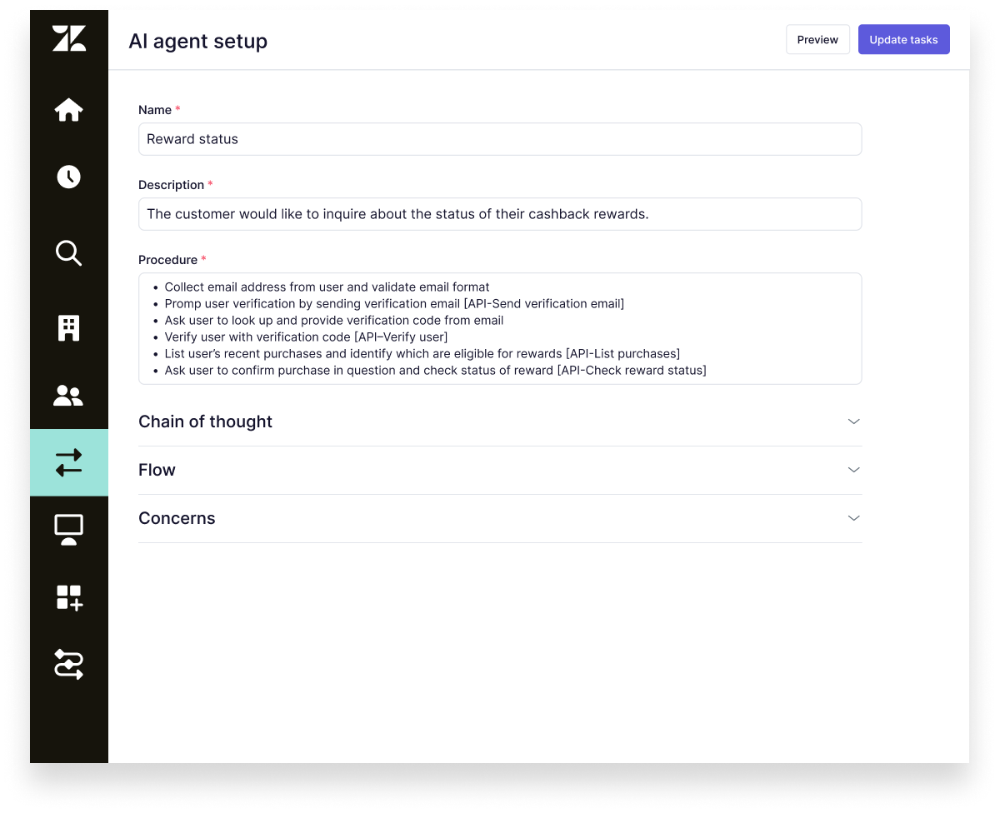1000x813 pixels.
Task: Click the line with "API–Verify user"
Action: coord(306,337)
